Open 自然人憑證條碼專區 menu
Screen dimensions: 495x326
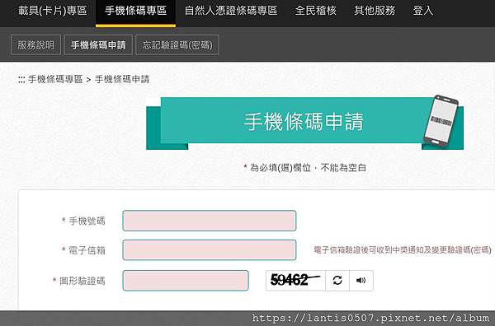(x=231, y=11)
